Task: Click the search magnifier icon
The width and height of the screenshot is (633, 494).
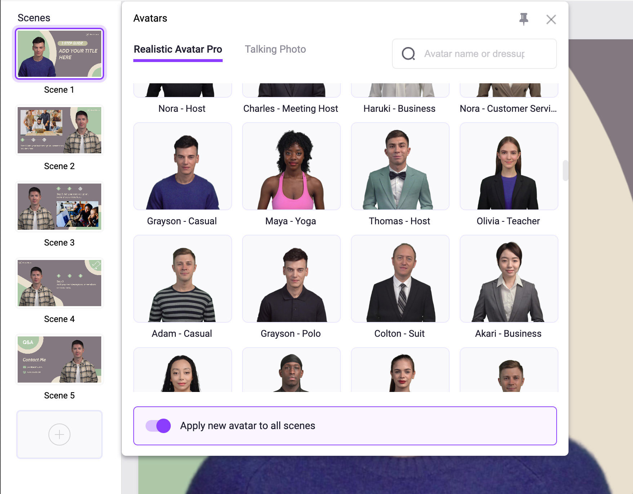Action: pos(409,54)
